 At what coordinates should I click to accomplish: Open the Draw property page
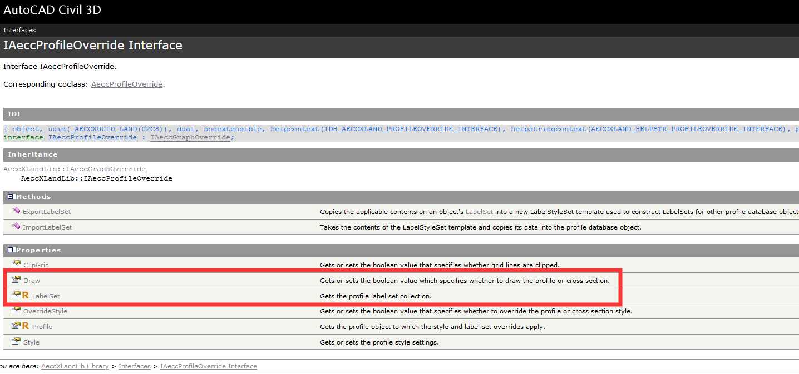tap(32, 281)
